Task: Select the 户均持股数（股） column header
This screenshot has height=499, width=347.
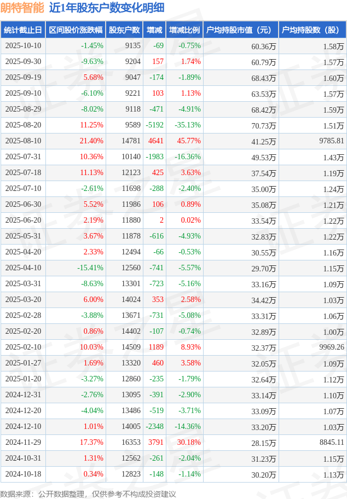Action: click(312, 30)
